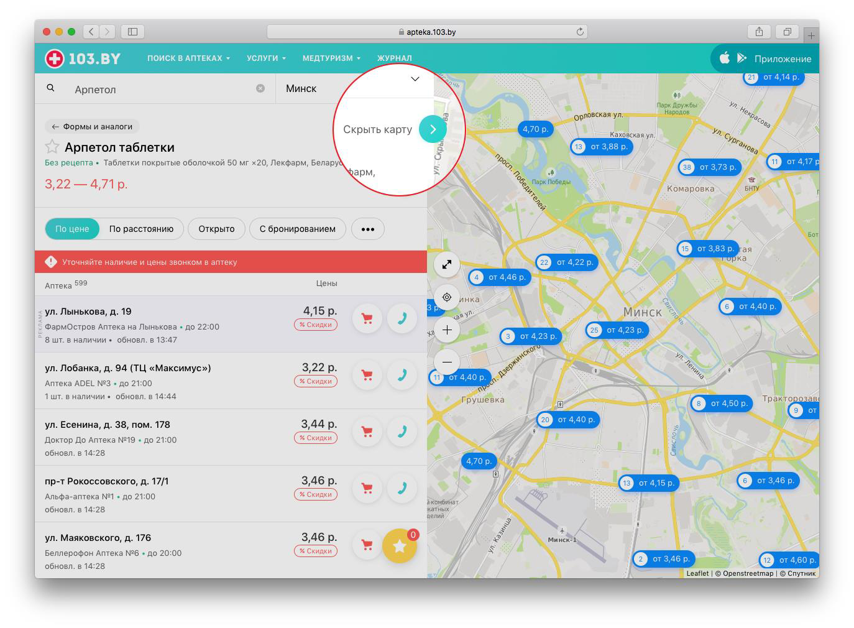Go back in Safari history
854x628 pixels.
91,31
